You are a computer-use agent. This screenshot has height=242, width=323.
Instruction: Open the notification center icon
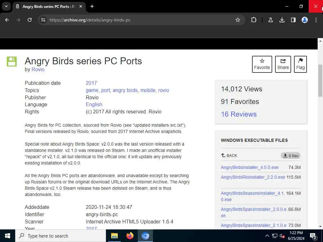(313, 236)
